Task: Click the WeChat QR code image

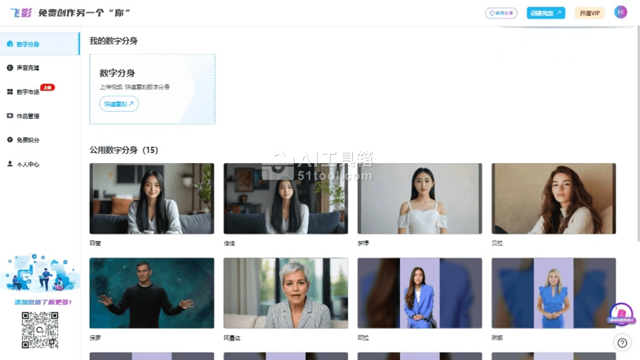Action: click(40, 330)
